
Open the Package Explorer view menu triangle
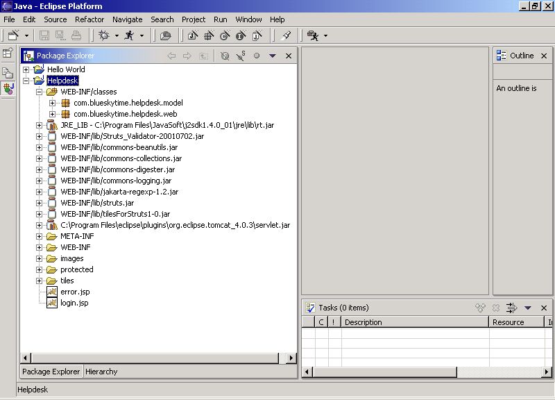[x=272, y=56]
